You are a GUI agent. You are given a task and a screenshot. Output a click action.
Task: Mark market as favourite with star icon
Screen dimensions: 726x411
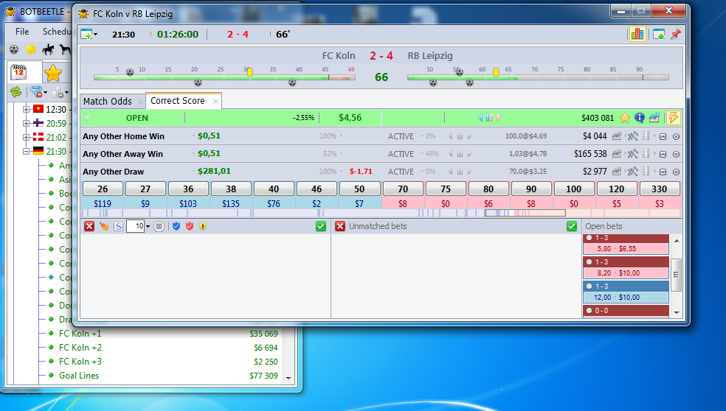[x=625, y=118]
